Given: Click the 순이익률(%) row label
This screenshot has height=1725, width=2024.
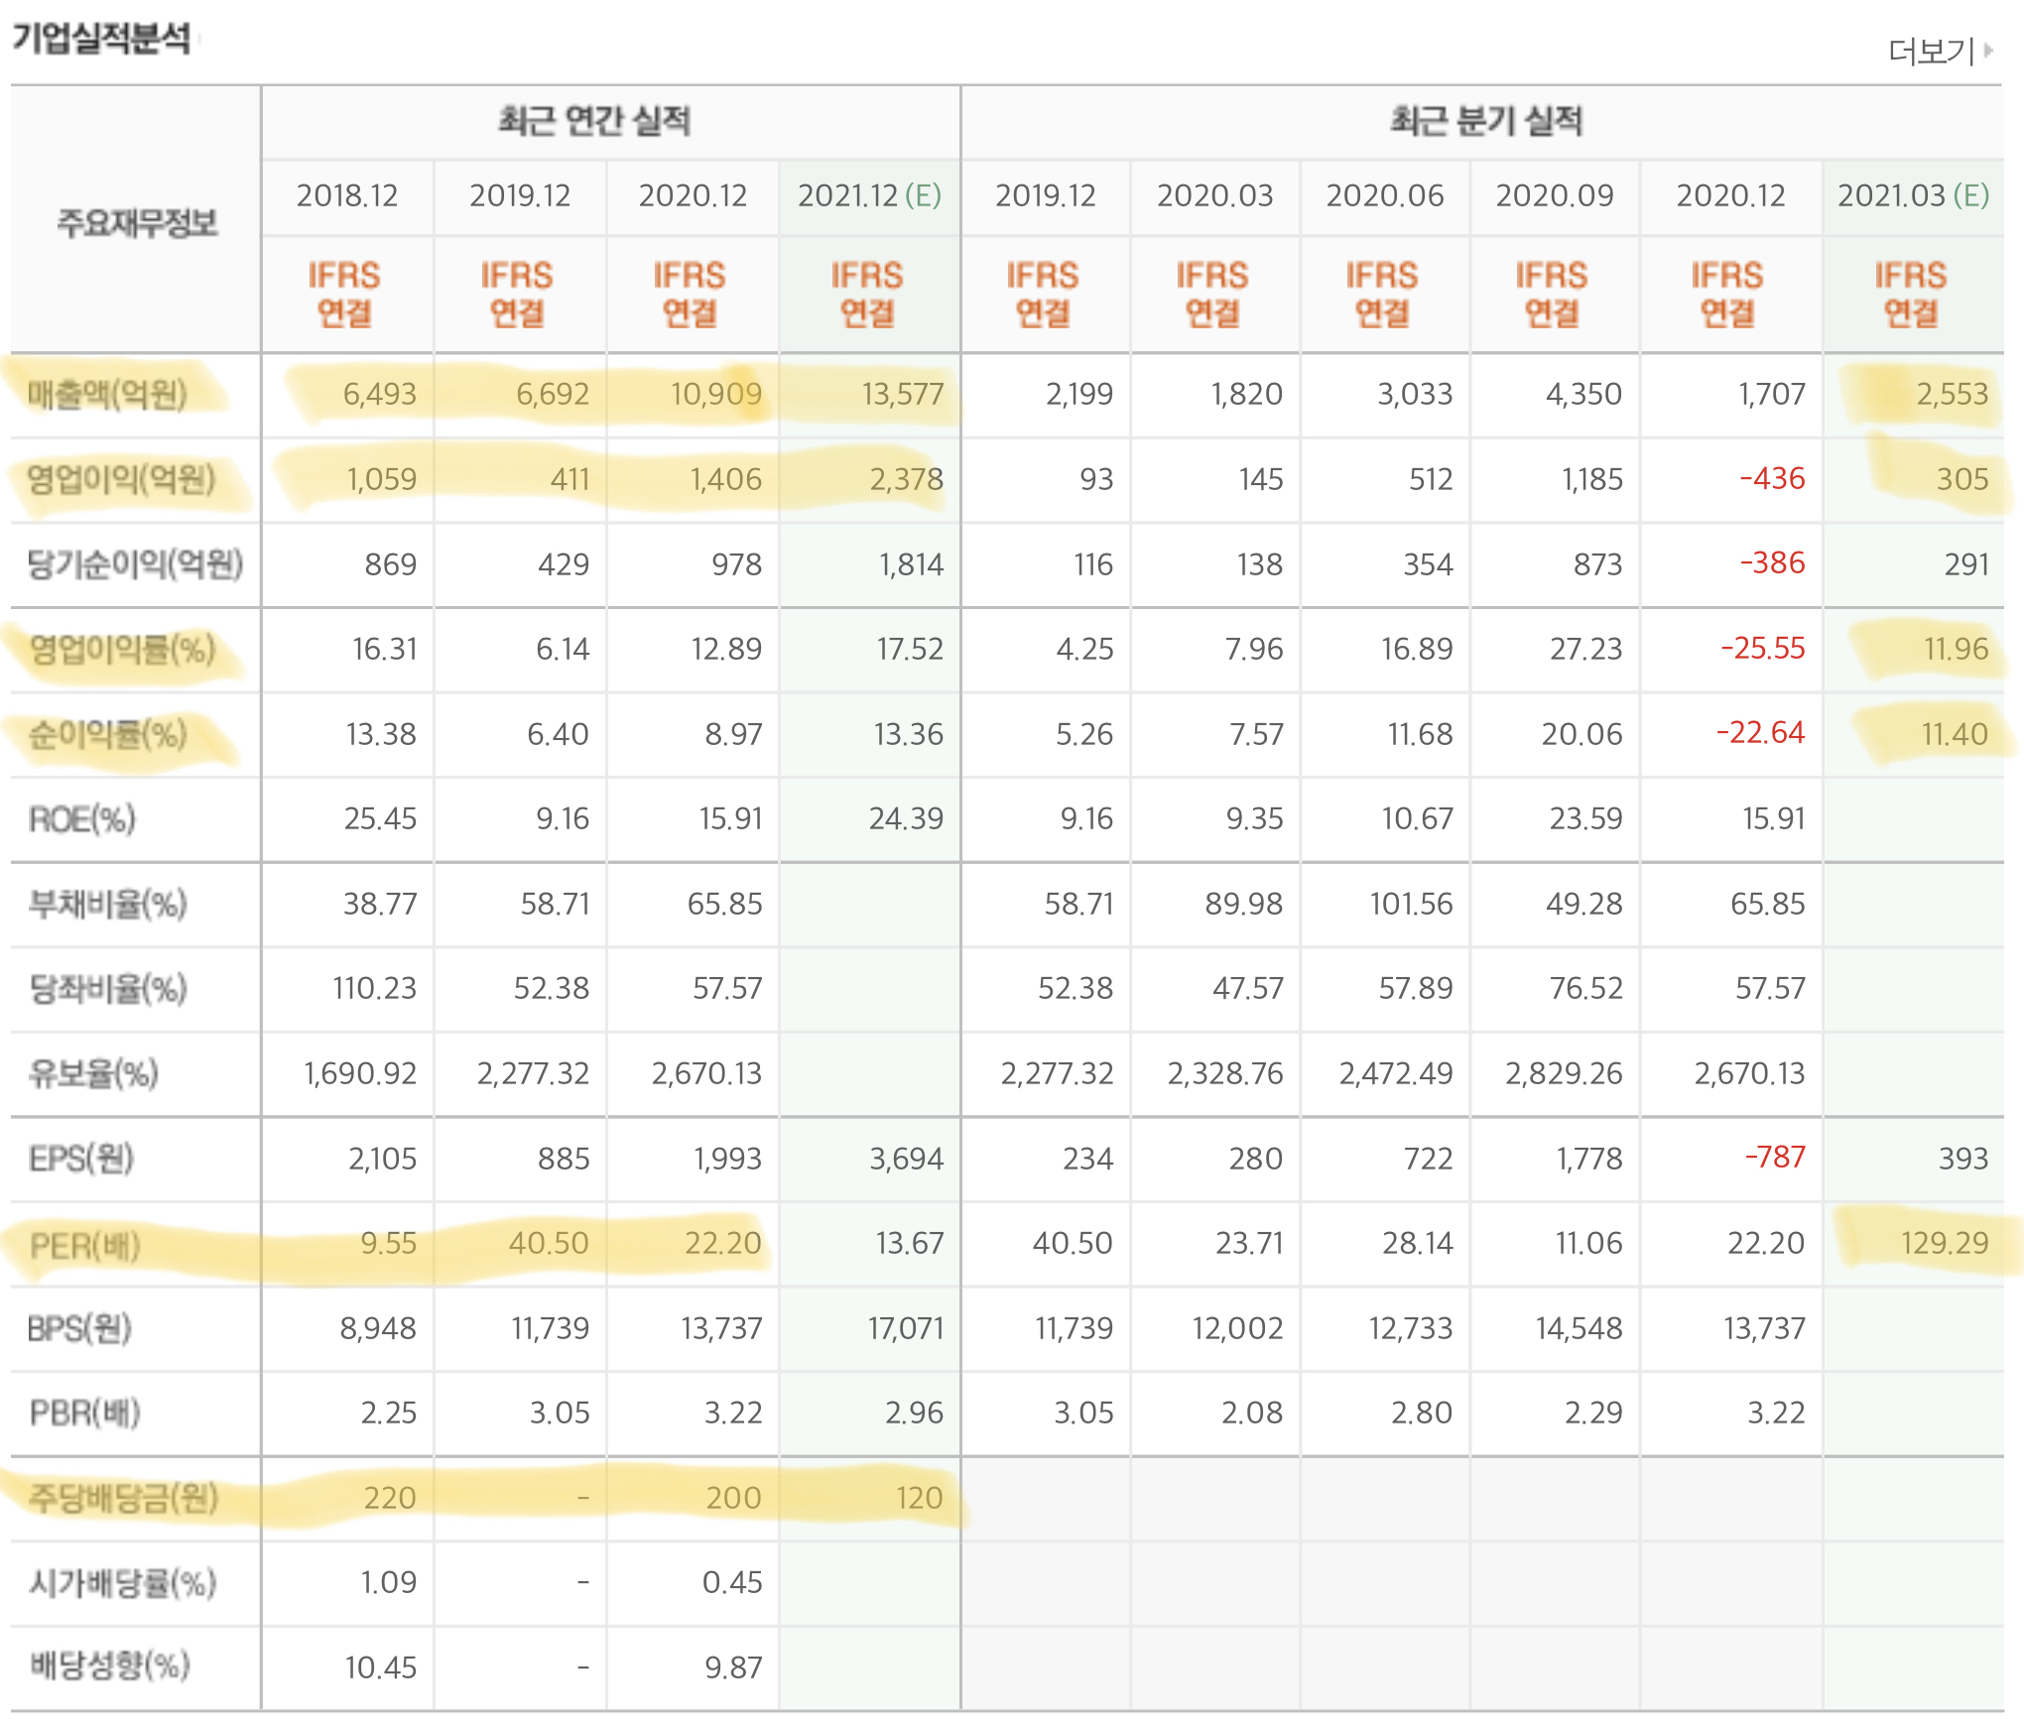Looking at the screenshot, I should coord(107,735).
